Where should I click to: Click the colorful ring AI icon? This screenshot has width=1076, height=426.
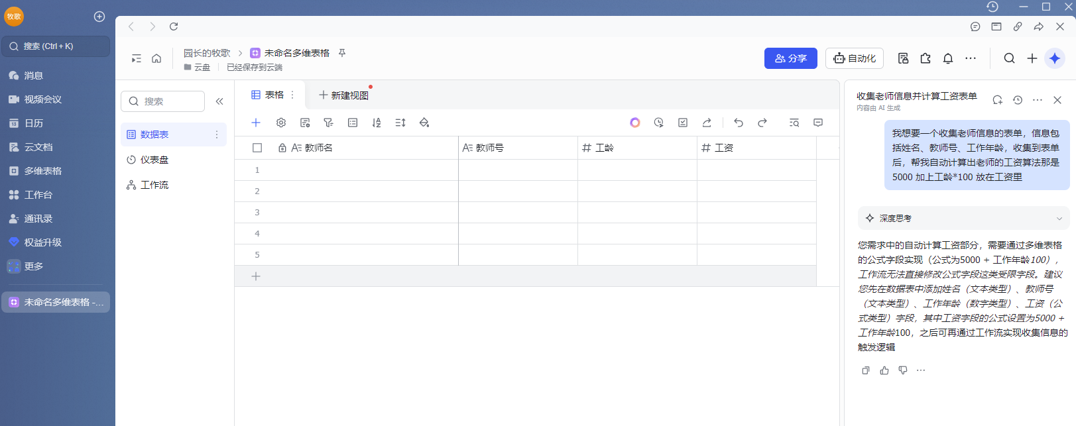(635, 123)
